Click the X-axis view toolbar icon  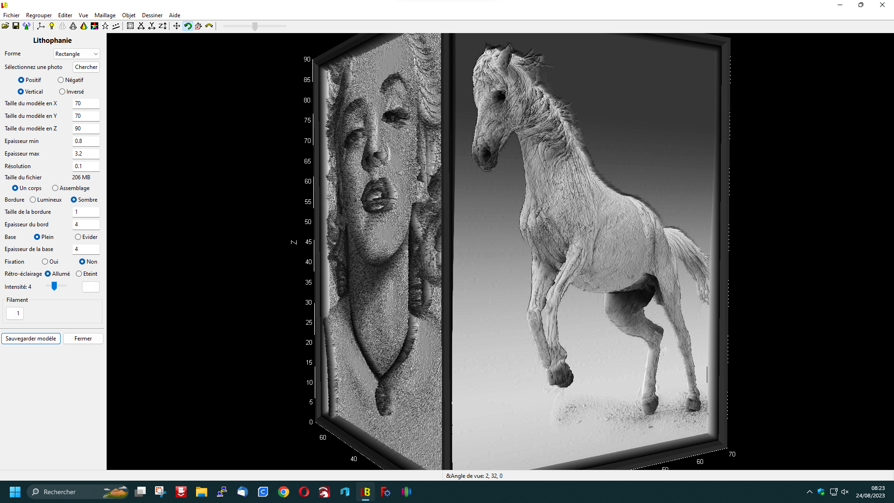pyautogui.click(x=141, y=26)
